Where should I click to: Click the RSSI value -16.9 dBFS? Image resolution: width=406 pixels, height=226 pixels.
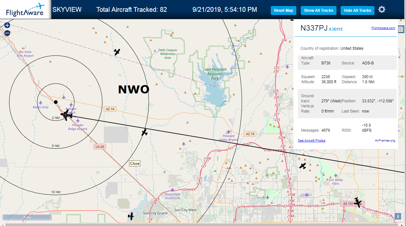(367, 128)
